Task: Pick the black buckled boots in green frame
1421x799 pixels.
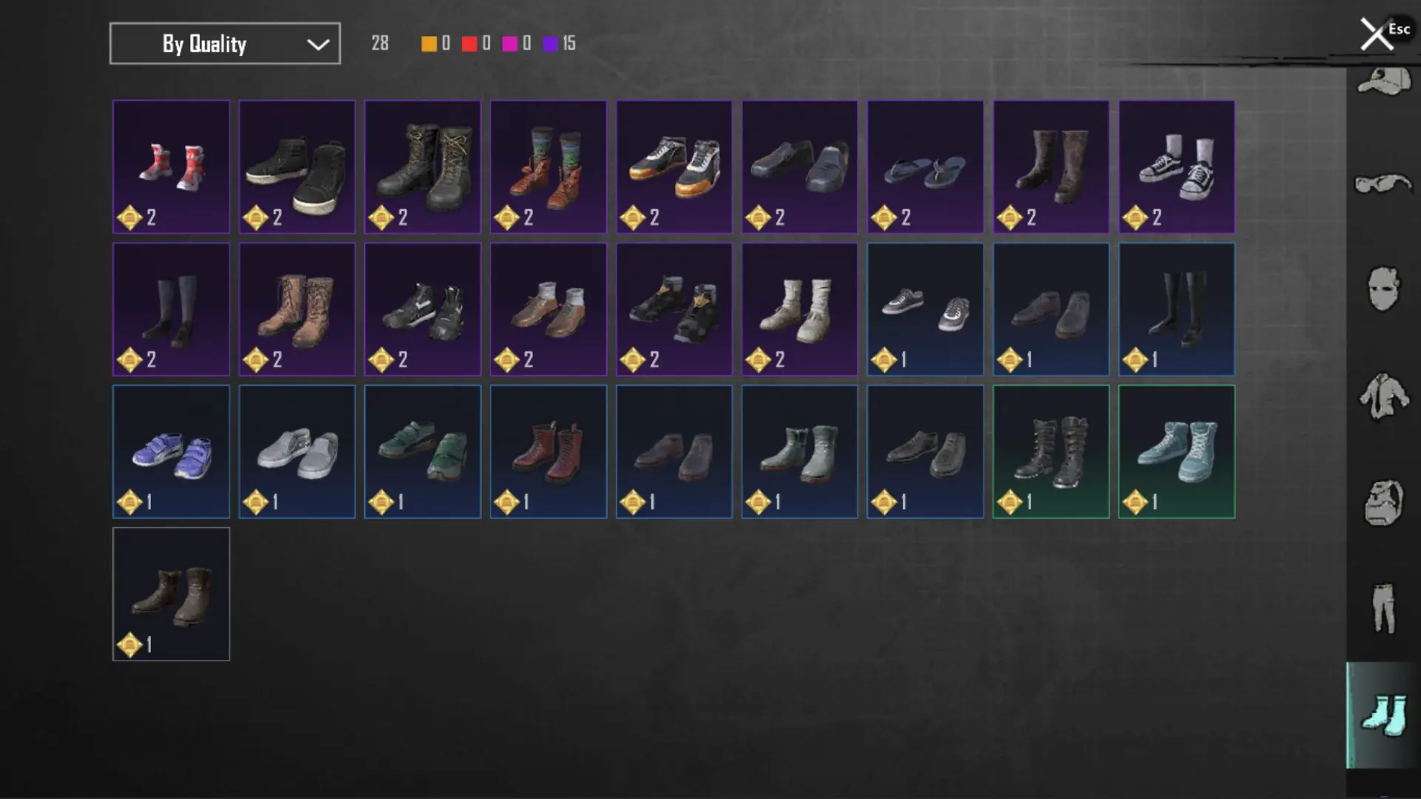Action: (x=1051, y=451)
